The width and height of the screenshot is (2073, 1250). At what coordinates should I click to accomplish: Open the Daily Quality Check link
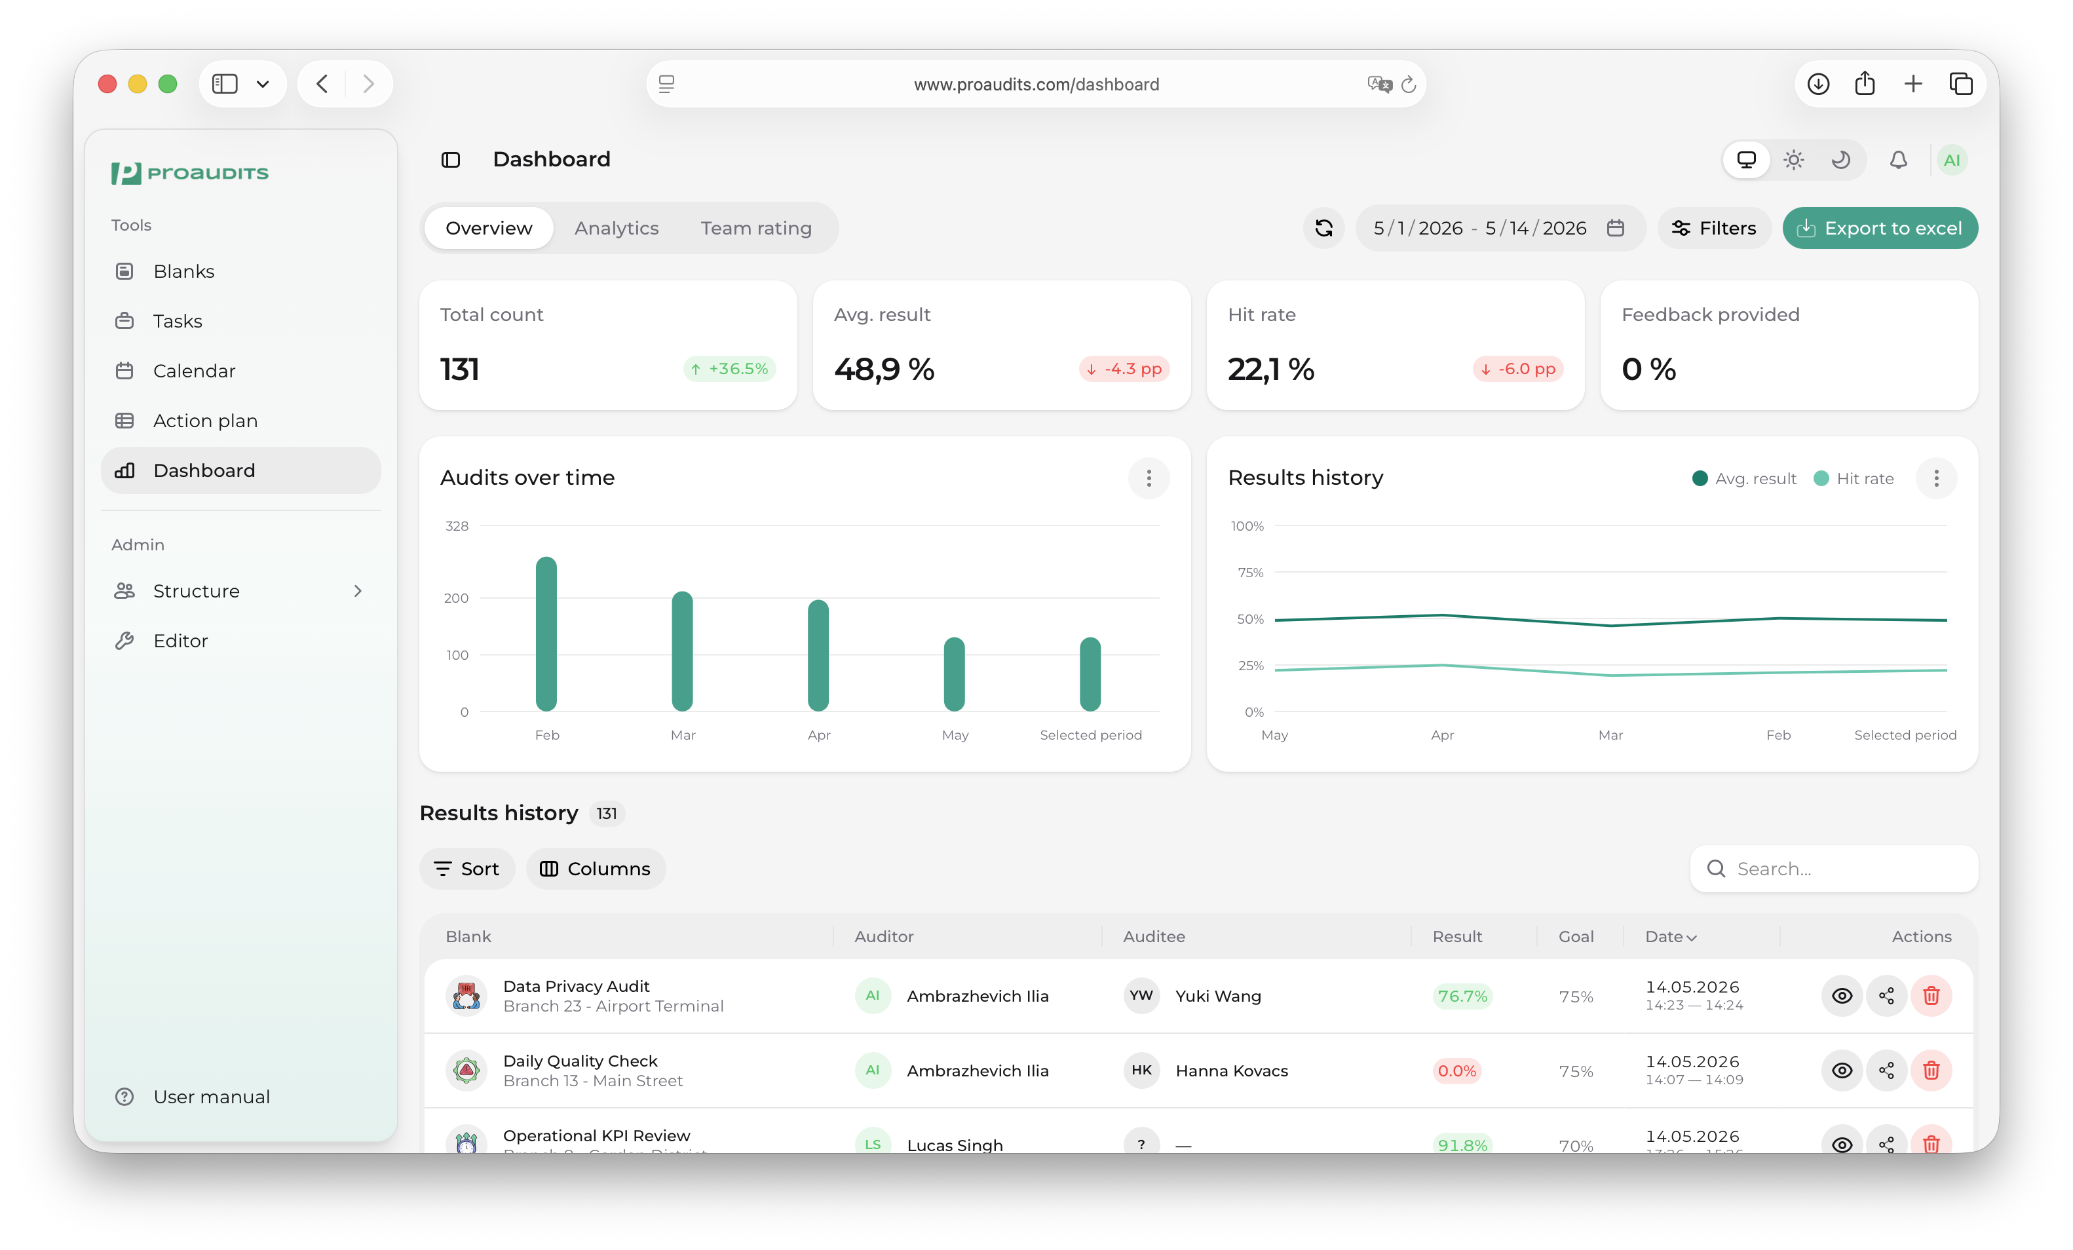click(x=580, y=1061)
